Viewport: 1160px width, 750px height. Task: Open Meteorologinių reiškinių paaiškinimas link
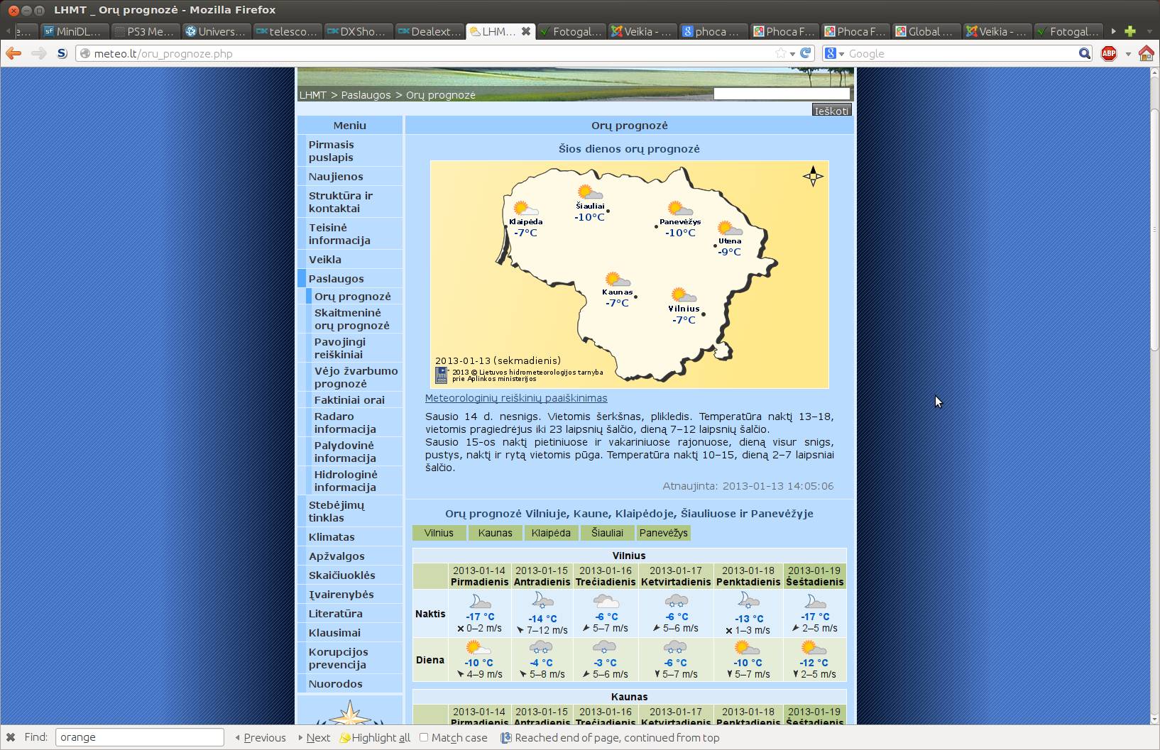(516, 398)
